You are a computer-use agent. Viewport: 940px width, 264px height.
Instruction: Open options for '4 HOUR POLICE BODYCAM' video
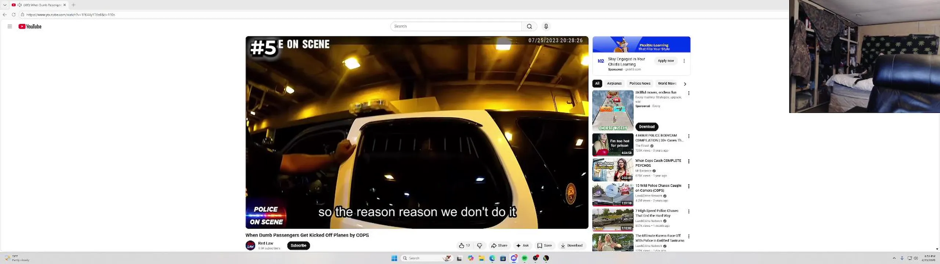[x=689, y=136]
